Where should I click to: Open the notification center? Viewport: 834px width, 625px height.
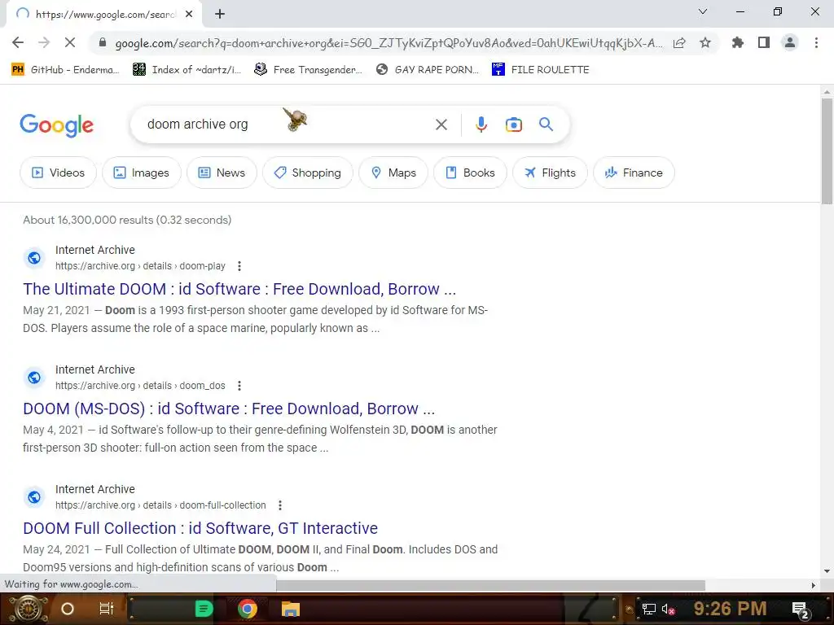(801, 610)
